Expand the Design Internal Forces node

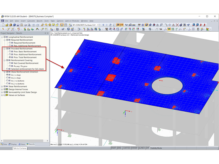tap(2, 89)
